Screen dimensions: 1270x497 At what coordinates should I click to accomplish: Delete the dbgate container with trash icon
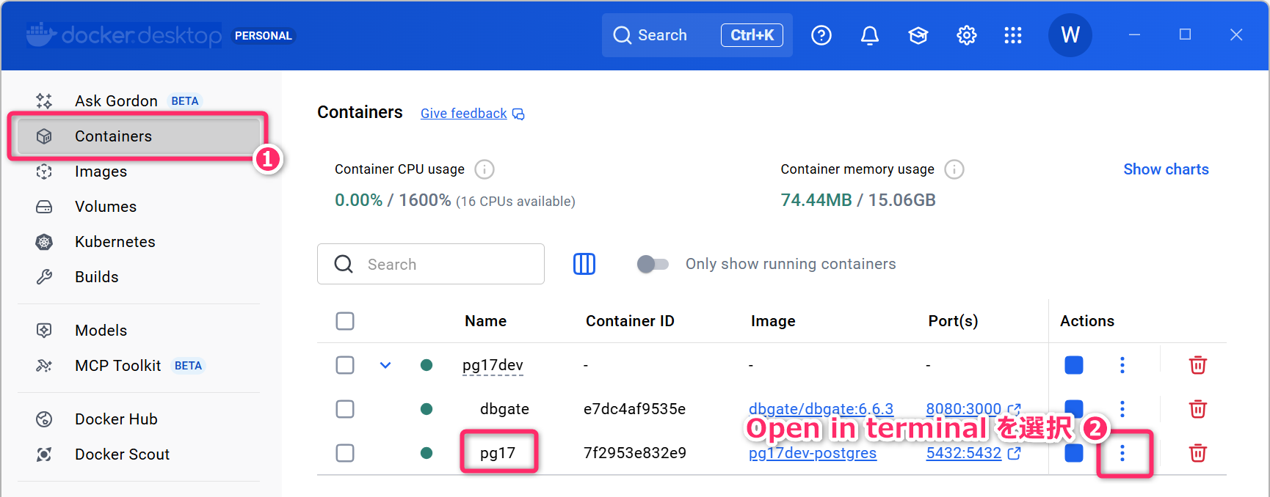1197,409
